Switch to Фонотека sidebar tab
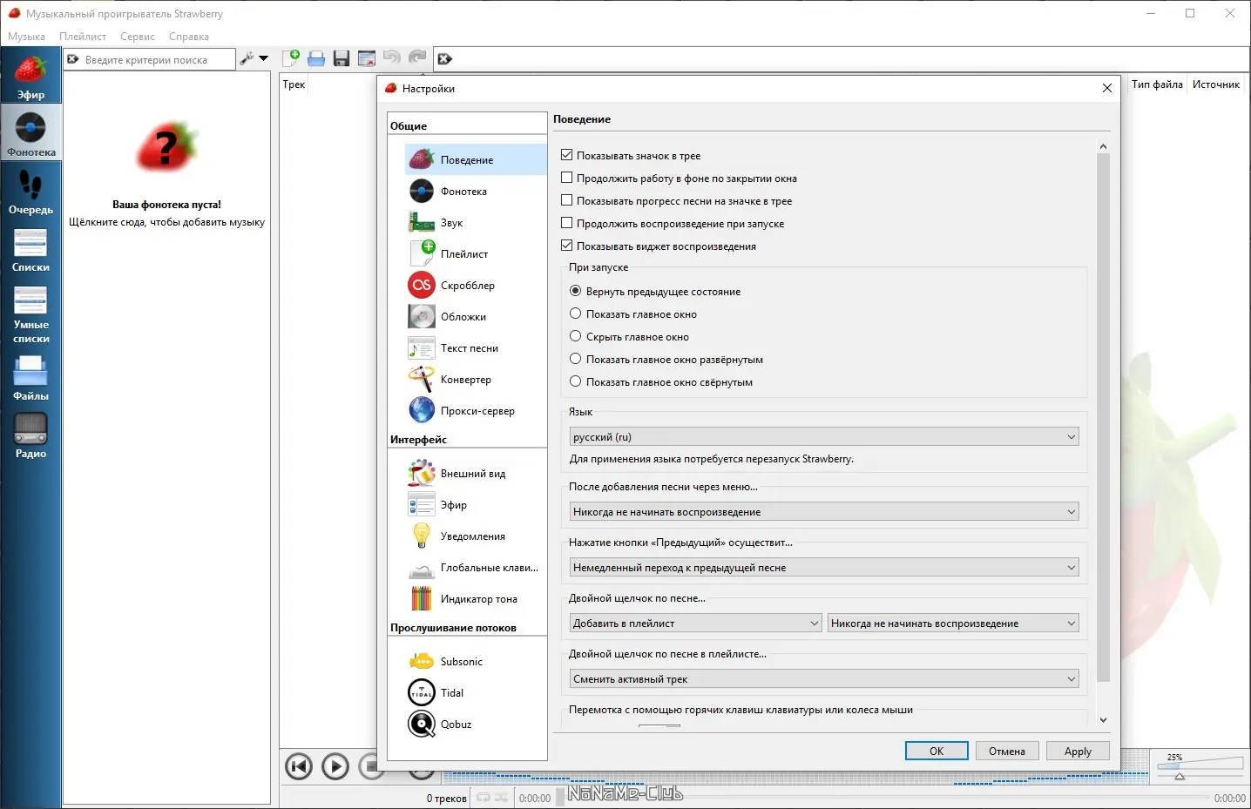The image size is (1251, 809). 30,133
